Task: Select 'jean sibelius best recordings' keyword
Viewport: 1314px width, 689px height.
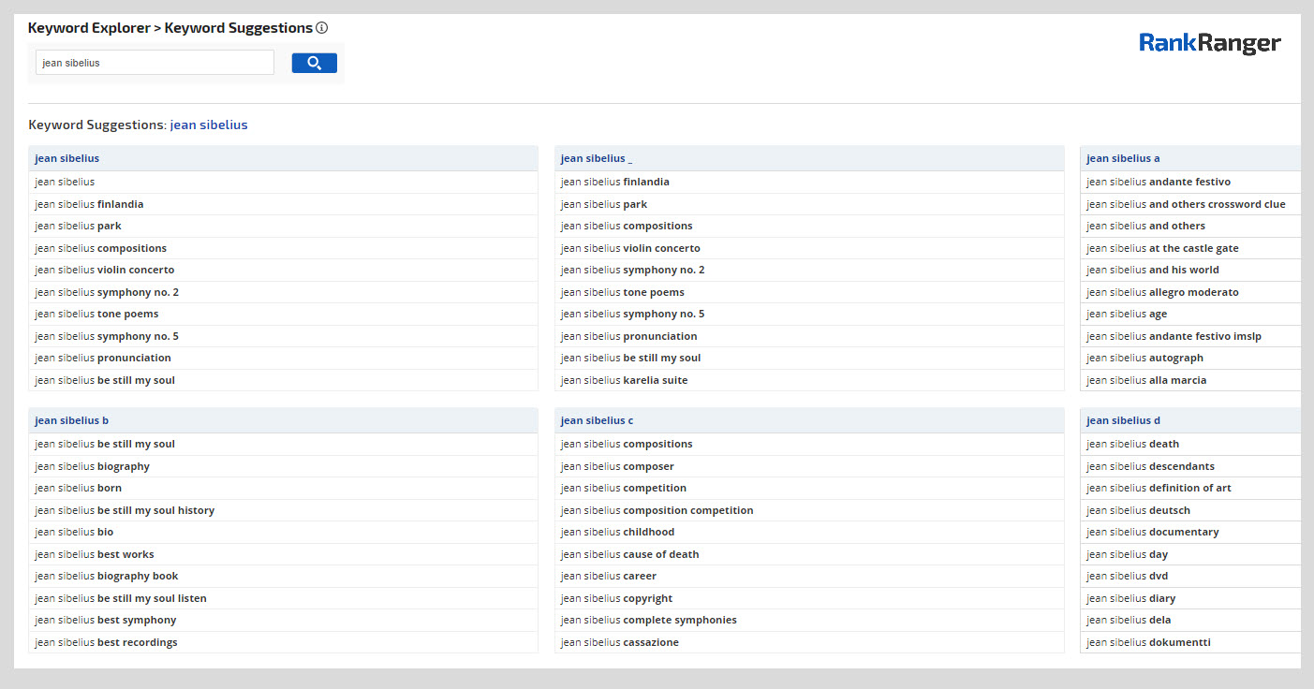Action: coord(106,642)
